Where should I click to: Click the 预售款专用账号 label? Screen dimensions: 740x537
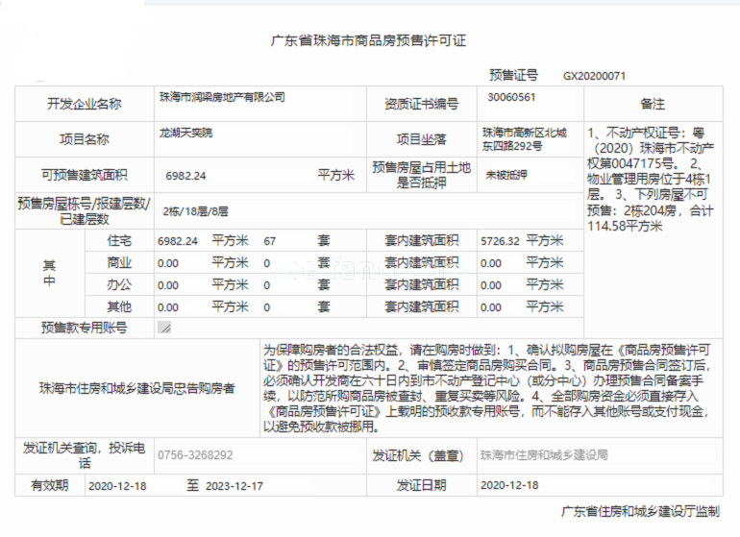pyautogui.click(x=84, y=328)
